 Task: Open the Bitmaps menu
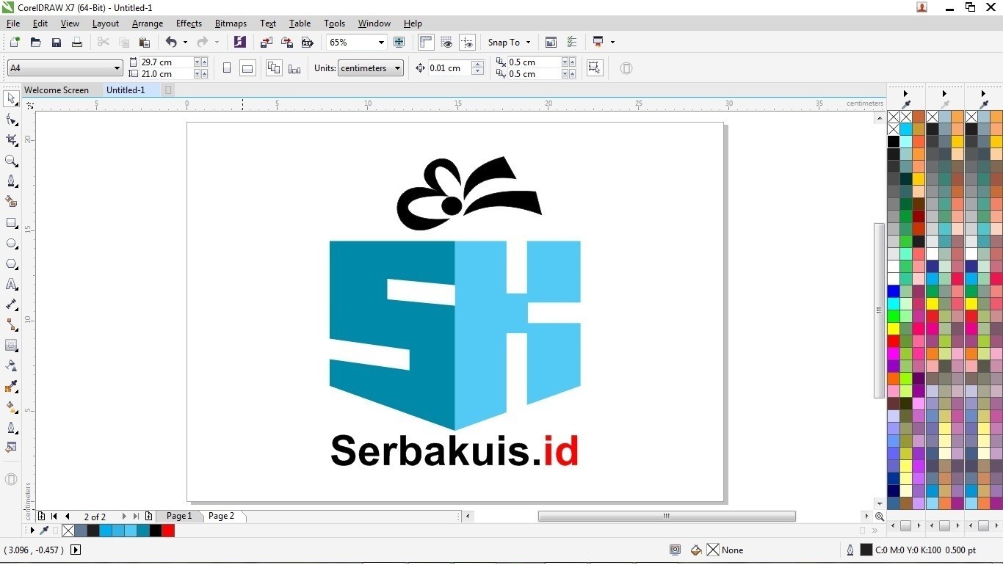[231, 23]
